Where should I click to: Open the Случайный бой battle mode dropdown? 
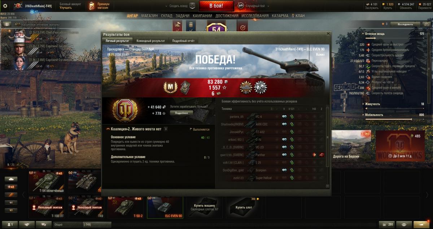tap(252, 6)
